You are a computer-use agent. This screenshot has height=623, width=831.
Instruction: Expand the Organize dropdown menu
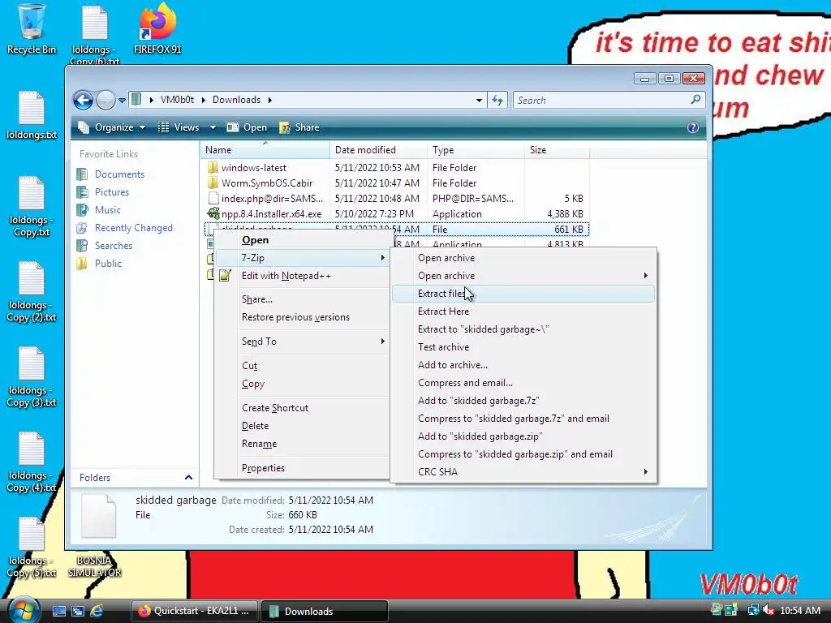[x=142, y=127]
